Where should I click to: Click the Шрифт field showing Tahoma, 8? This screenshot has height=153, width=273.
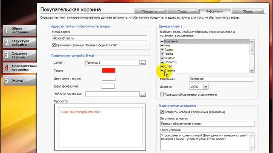(113, 62)
